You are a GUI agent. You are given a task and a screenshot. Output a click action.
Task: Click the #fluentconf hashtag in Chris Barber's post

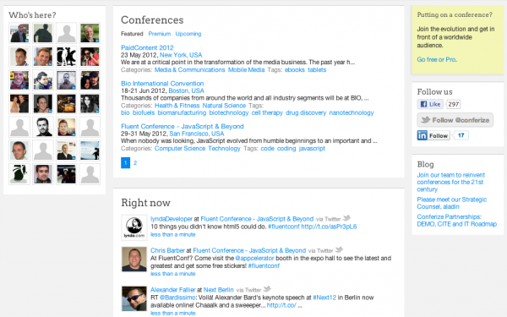click(x=264, y=266)
